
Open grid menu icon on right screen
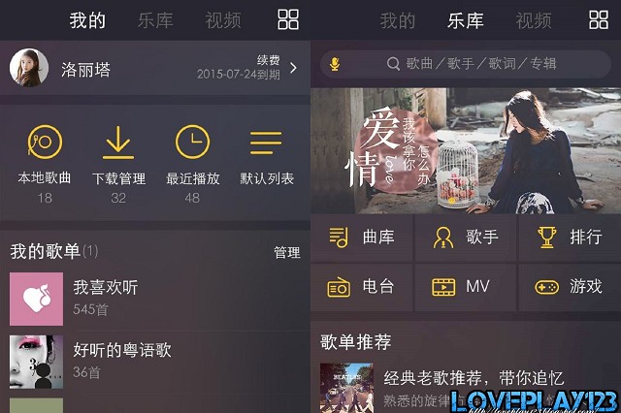[x=599, y=19]
